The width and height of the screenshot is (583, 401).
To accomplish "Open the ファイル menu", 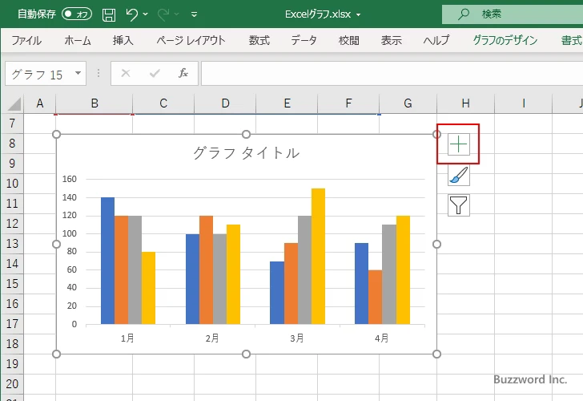I will (26, 40).
